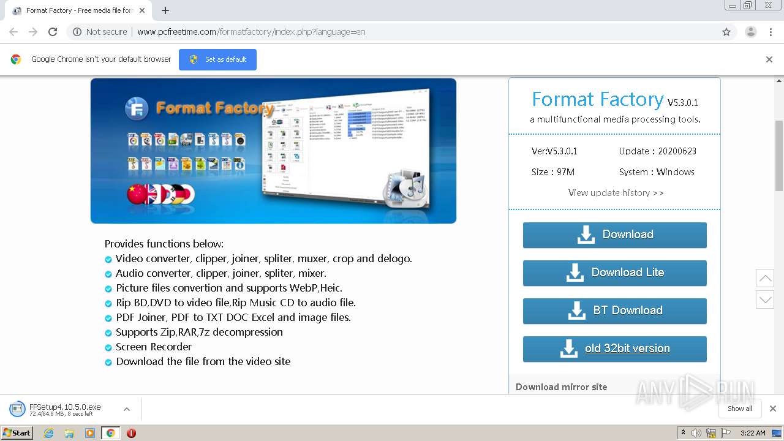Click the browser forward arrow
The width and height of the screenshot is (784, 441).
(x=33, y=32)
